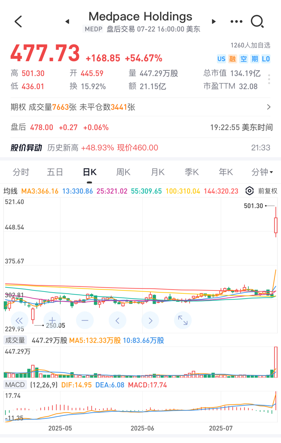Tap the 501.30 high marker on chart
The width and height of the screenshot is (281, 443).
point(254,206)
